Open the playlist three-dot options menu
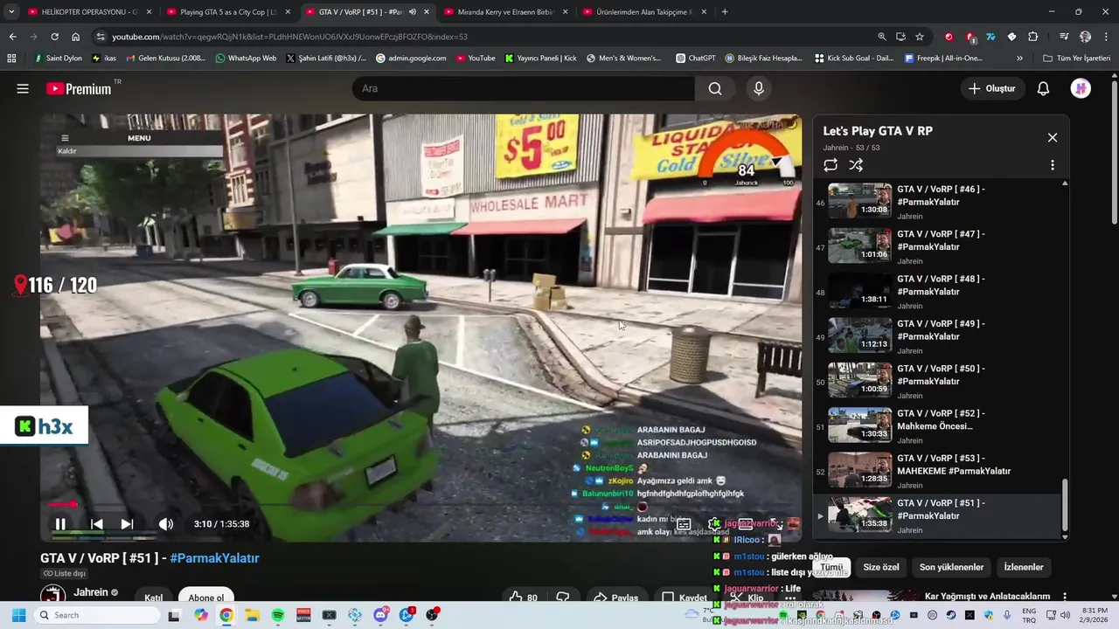1119x629 pixels. pos(1052,164)
